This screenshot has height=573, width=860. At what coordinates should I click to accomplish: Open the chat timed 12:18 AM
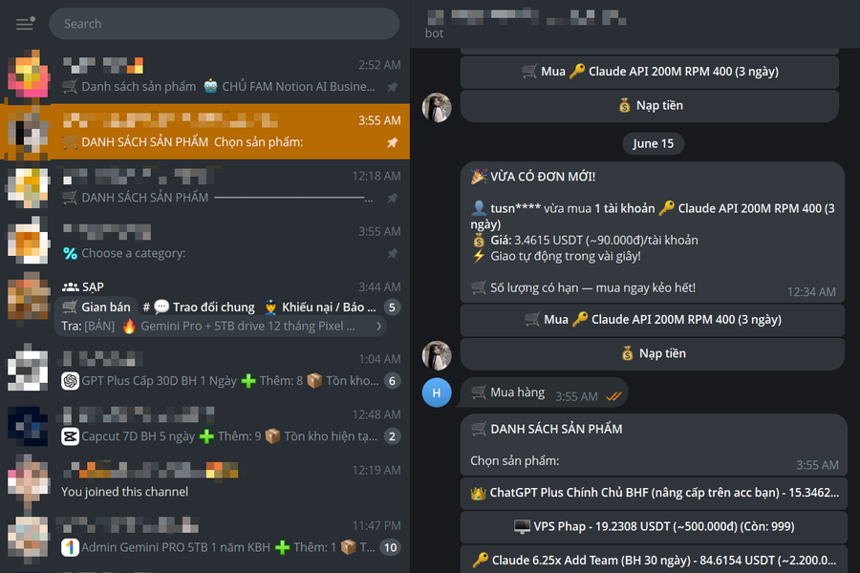204,187
